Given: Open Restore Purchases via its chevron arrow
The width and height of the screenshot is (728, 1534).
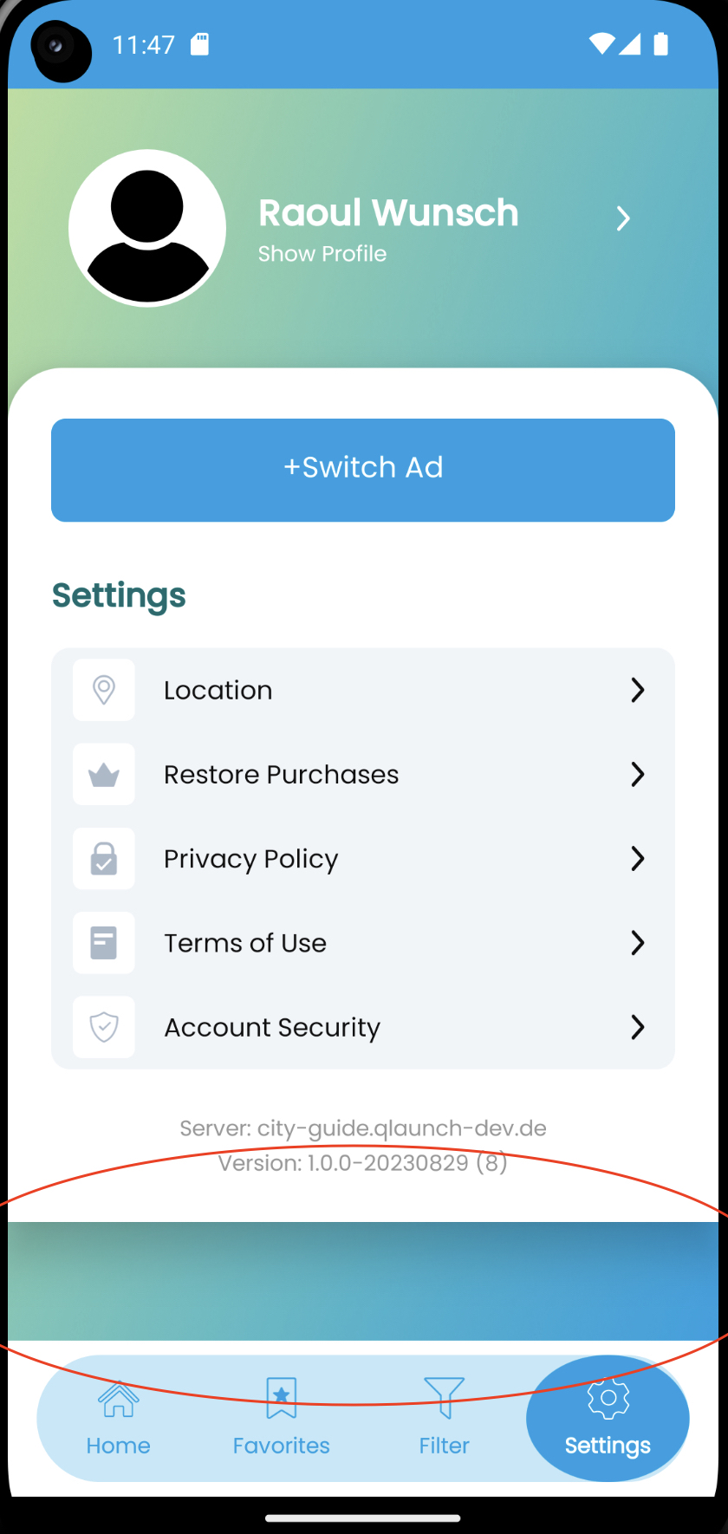Looking at the screenshot, I should [638, 774].
